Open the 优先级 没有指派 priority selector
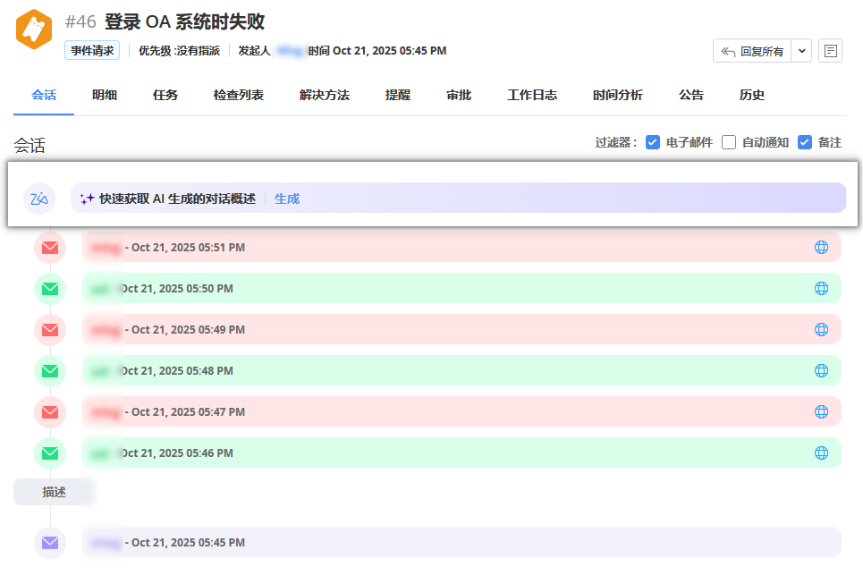The image size is (863, 584). pos(179,51)
